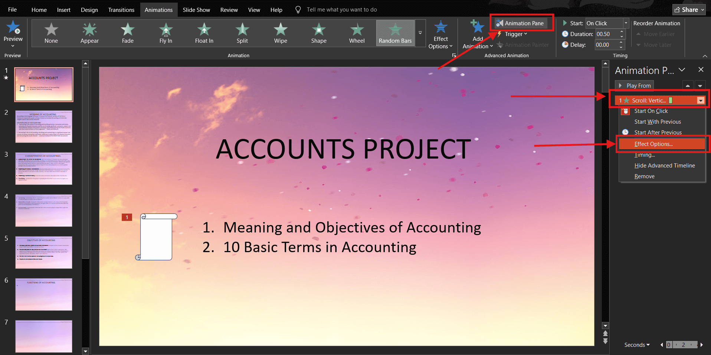The width and height of the screenshot is (711, 355).
Task: Click the Delay input field
Action: tap(606, 45)
